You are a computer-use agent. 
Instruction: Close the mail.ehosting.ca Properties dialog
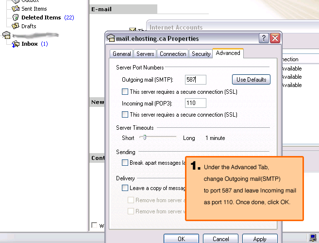point(275,38)
